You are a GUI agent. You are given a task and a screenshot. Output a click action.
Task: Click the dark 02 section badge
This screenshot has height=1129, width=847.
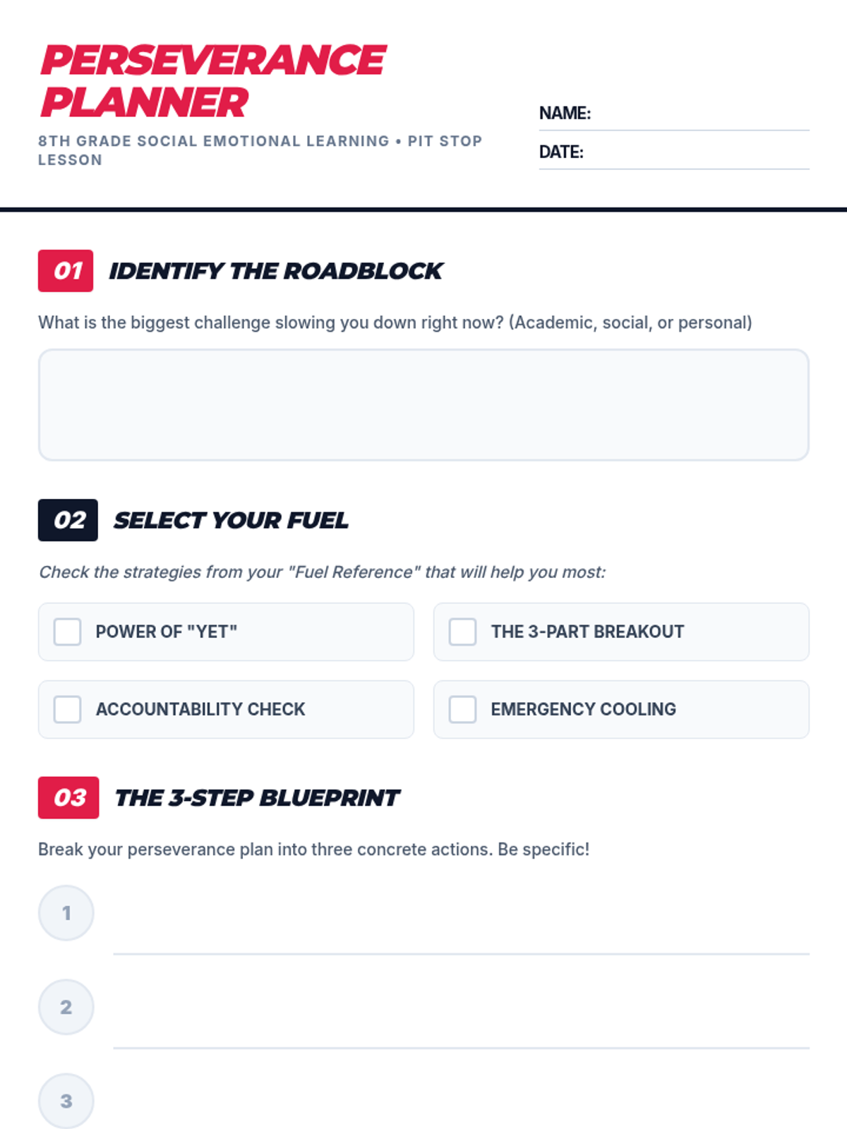[68, 520]
